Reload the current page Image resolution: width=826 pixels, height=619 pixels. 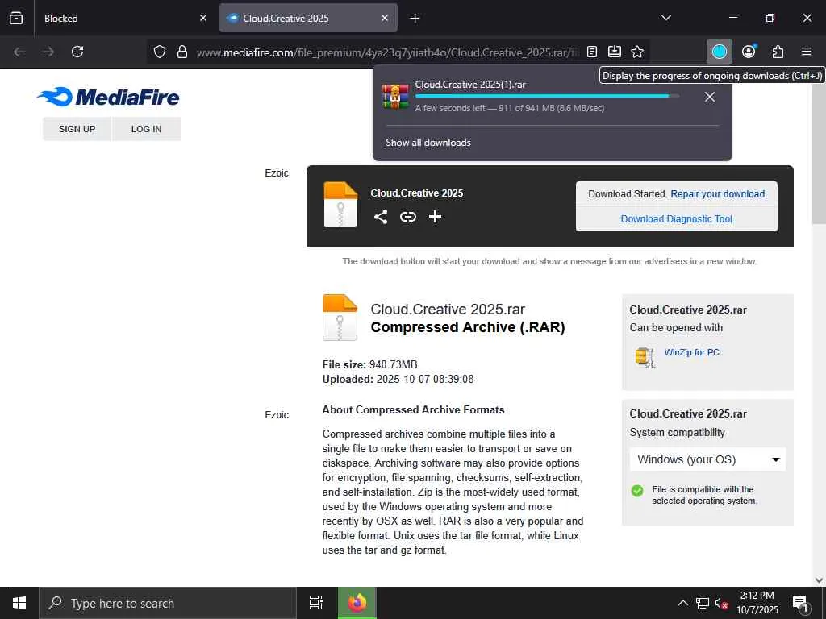(77, 52)
